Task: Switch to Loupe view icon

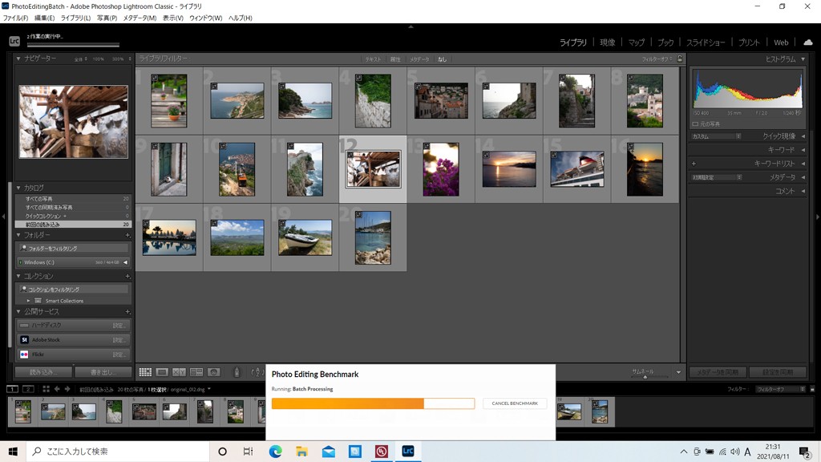Action: (x=162, y=372)
